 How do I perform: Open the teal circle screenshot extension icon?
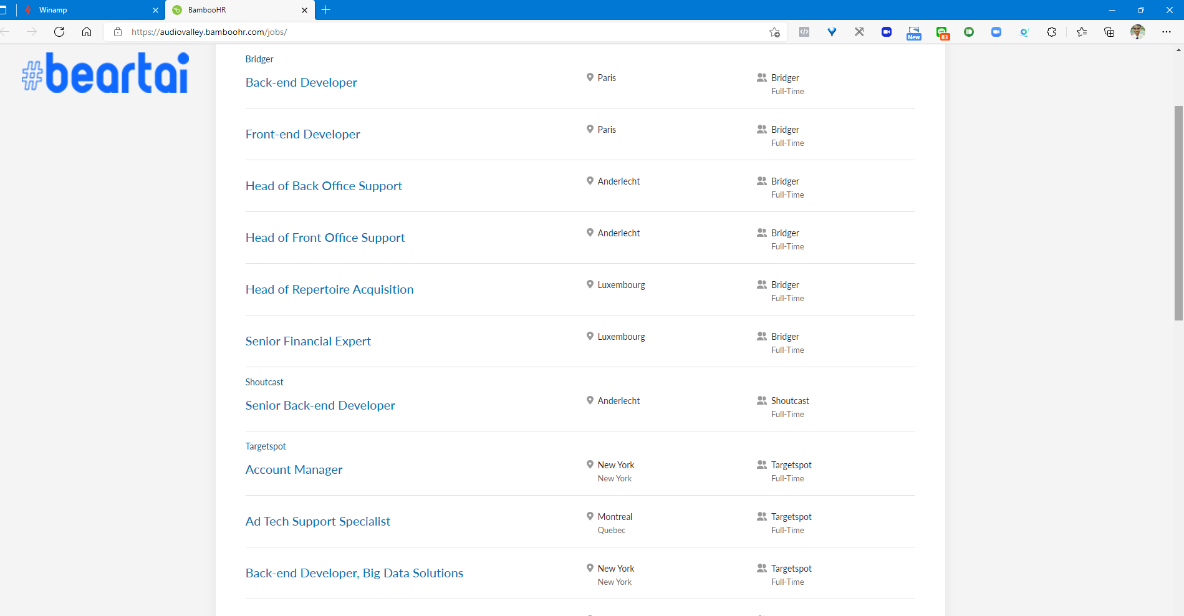point(1024,32)
